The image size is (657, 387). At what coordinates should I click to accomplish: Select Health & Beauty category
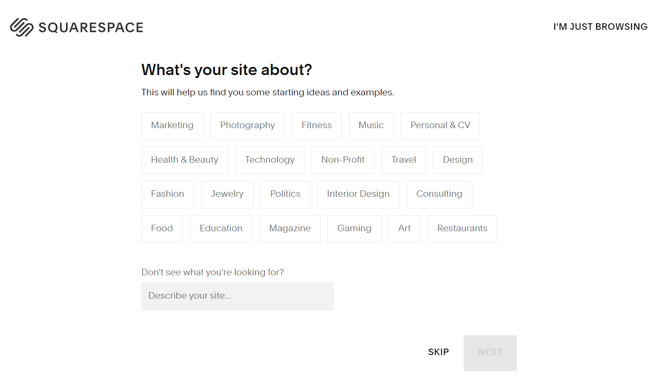(x=184, y=160)
